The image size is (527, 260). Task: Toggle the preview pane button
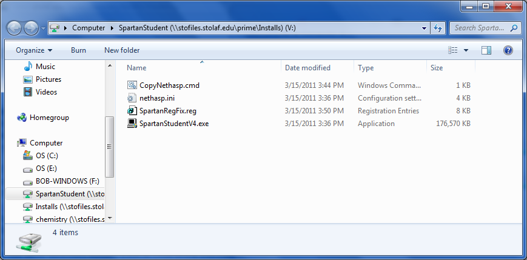point(486,50)
